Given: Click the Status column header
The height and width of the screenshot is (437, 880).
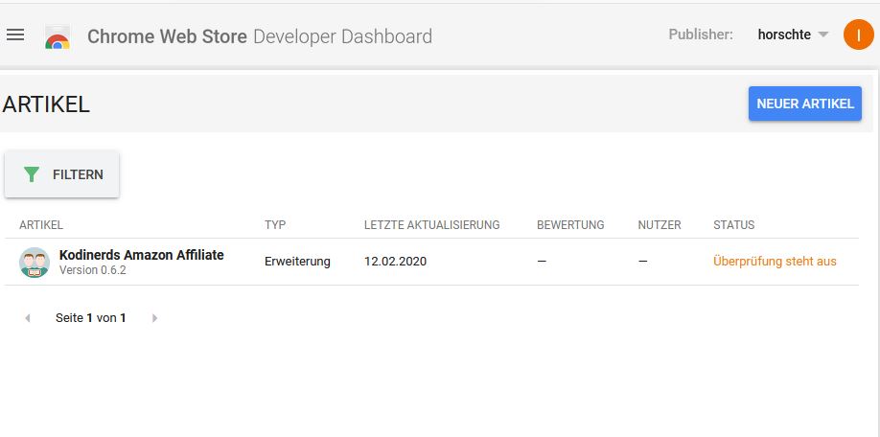Looking at the screenshot, I should 733,225.
